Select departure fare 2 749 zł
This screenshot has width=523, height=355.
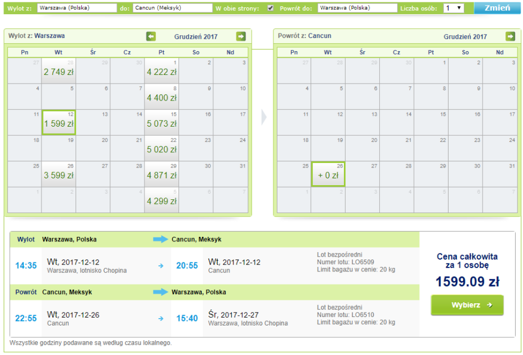[59, 72]
